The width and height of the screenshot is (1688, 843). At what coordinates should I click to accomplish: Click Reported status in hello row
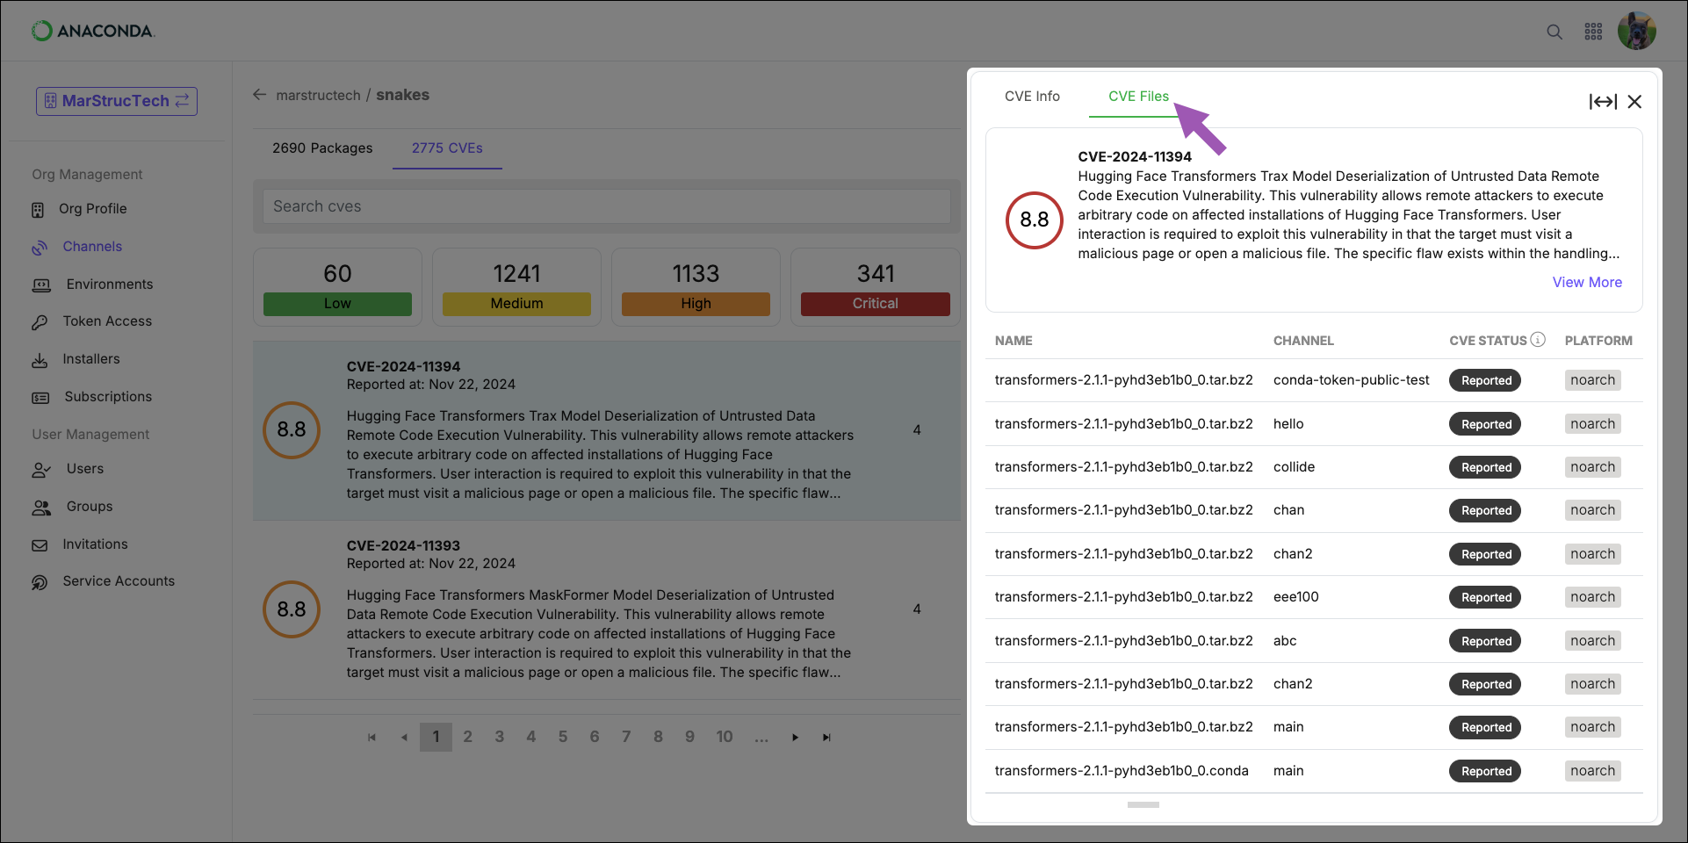(x=1485, y=424)
